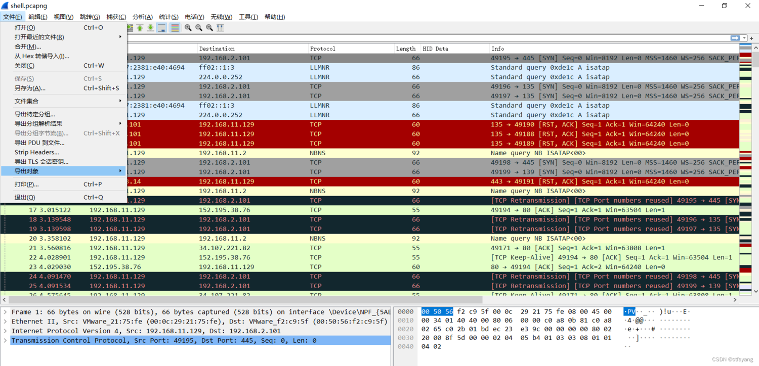Viewport: 759px width, 366px height.
Task: Click the packet list vertical scrollbar up arrow
Action: [755, 48]
